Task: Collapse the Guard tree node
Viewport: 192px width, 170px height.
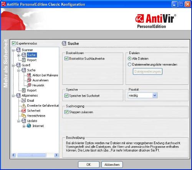Action: pyautogui.click(x=13, y=65)
